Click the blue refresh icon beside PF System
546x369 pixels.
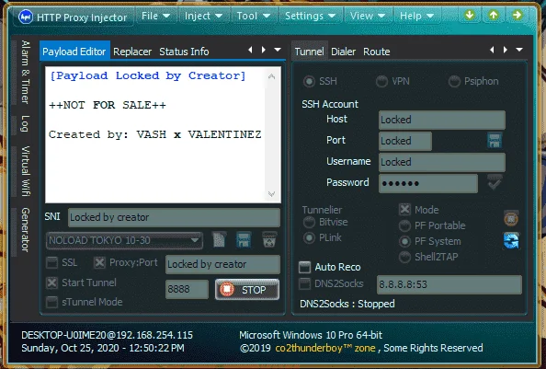511,241
